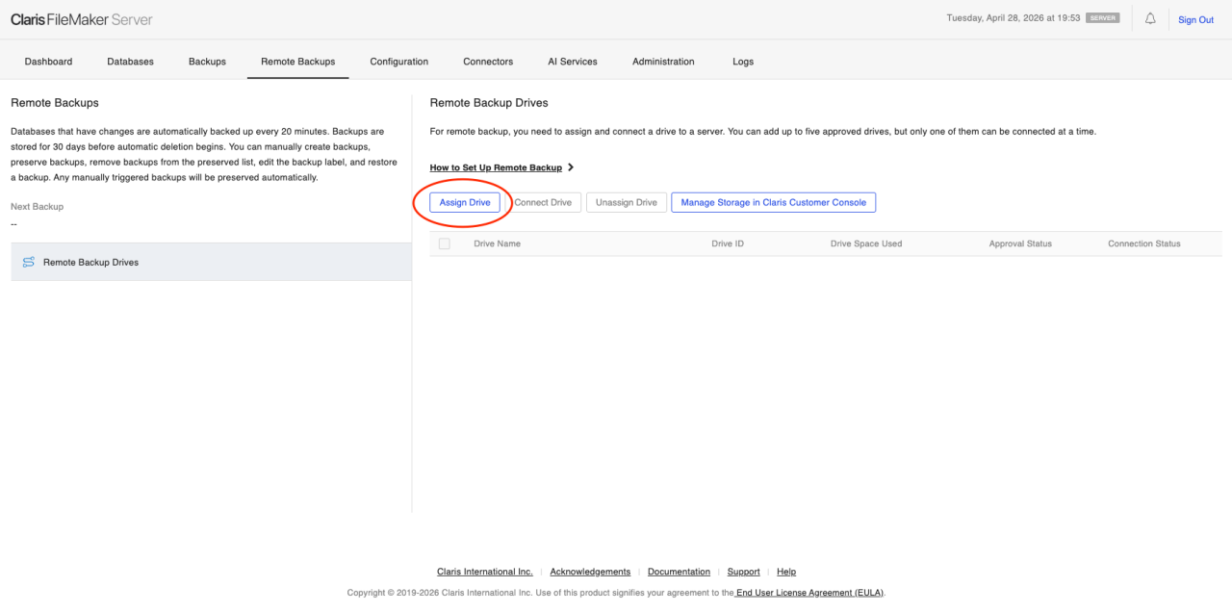Image resolution: width=1232 pixels, height=613 pixels.
Task: Switch to the Databases tab
Action: 130,62
